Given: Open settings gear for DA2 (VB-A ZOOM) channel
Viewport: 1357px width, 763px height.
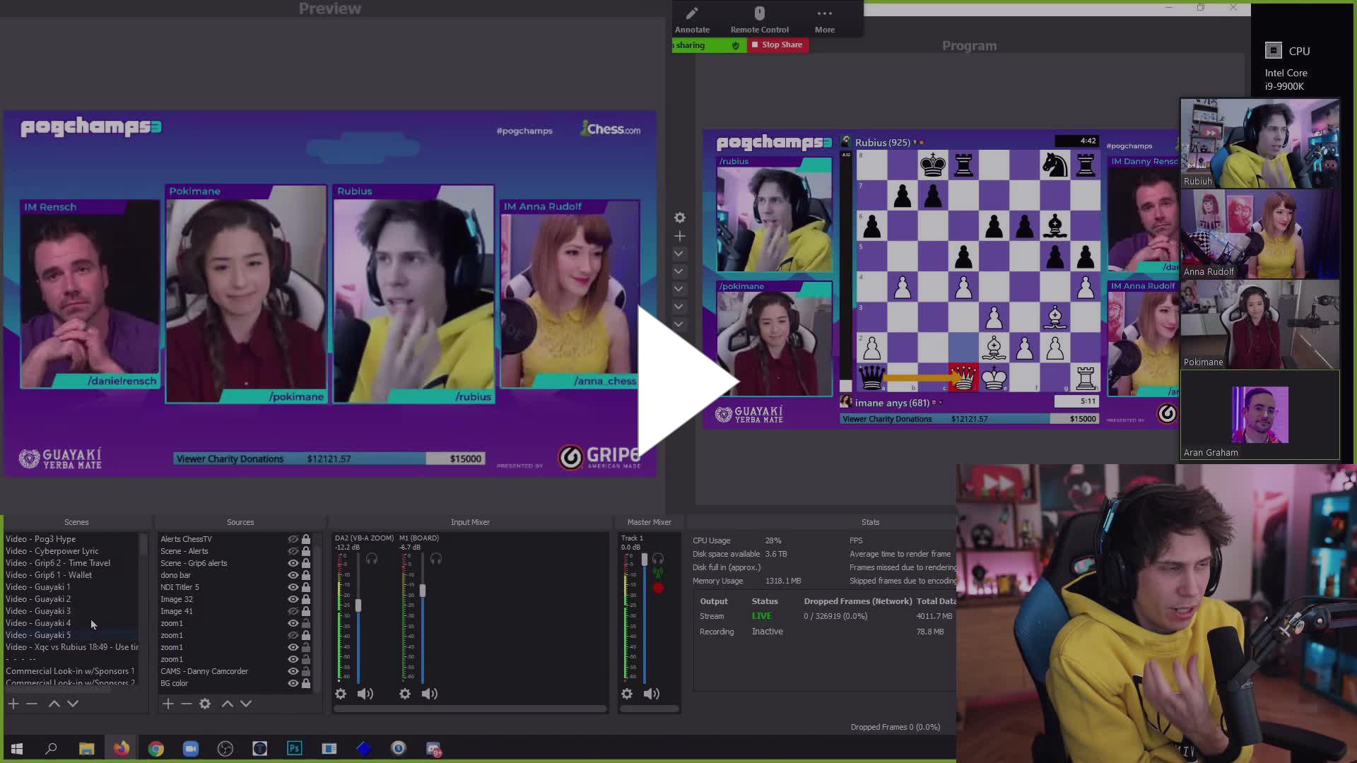Looking at the screenshot, I should tap(341, 694).
